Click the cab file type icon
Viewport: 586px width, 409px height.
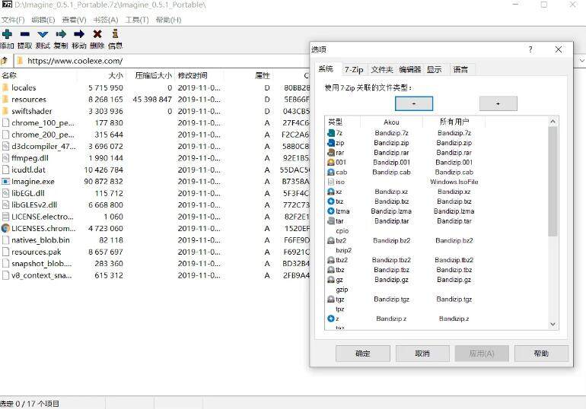(x=331, y=172)
